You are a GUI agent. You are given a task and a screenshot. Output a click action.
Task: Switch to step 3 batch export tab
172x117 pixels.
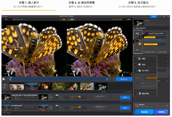(138, 5)
